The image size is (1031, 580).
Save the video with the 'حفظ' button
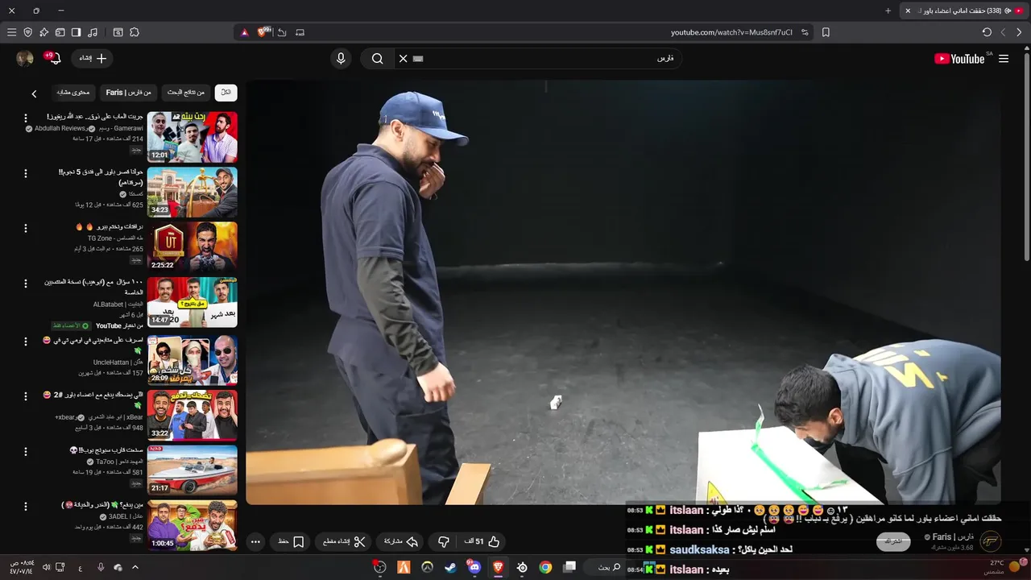coord(292,541)
